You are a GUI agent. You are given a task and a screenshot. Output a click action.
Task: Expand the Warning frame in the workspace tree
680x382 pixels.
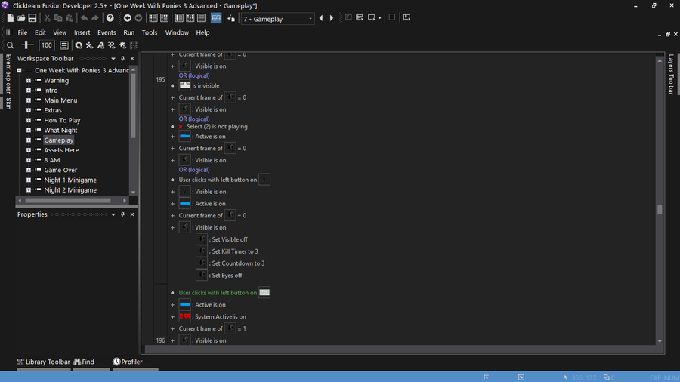coord(29,81)
